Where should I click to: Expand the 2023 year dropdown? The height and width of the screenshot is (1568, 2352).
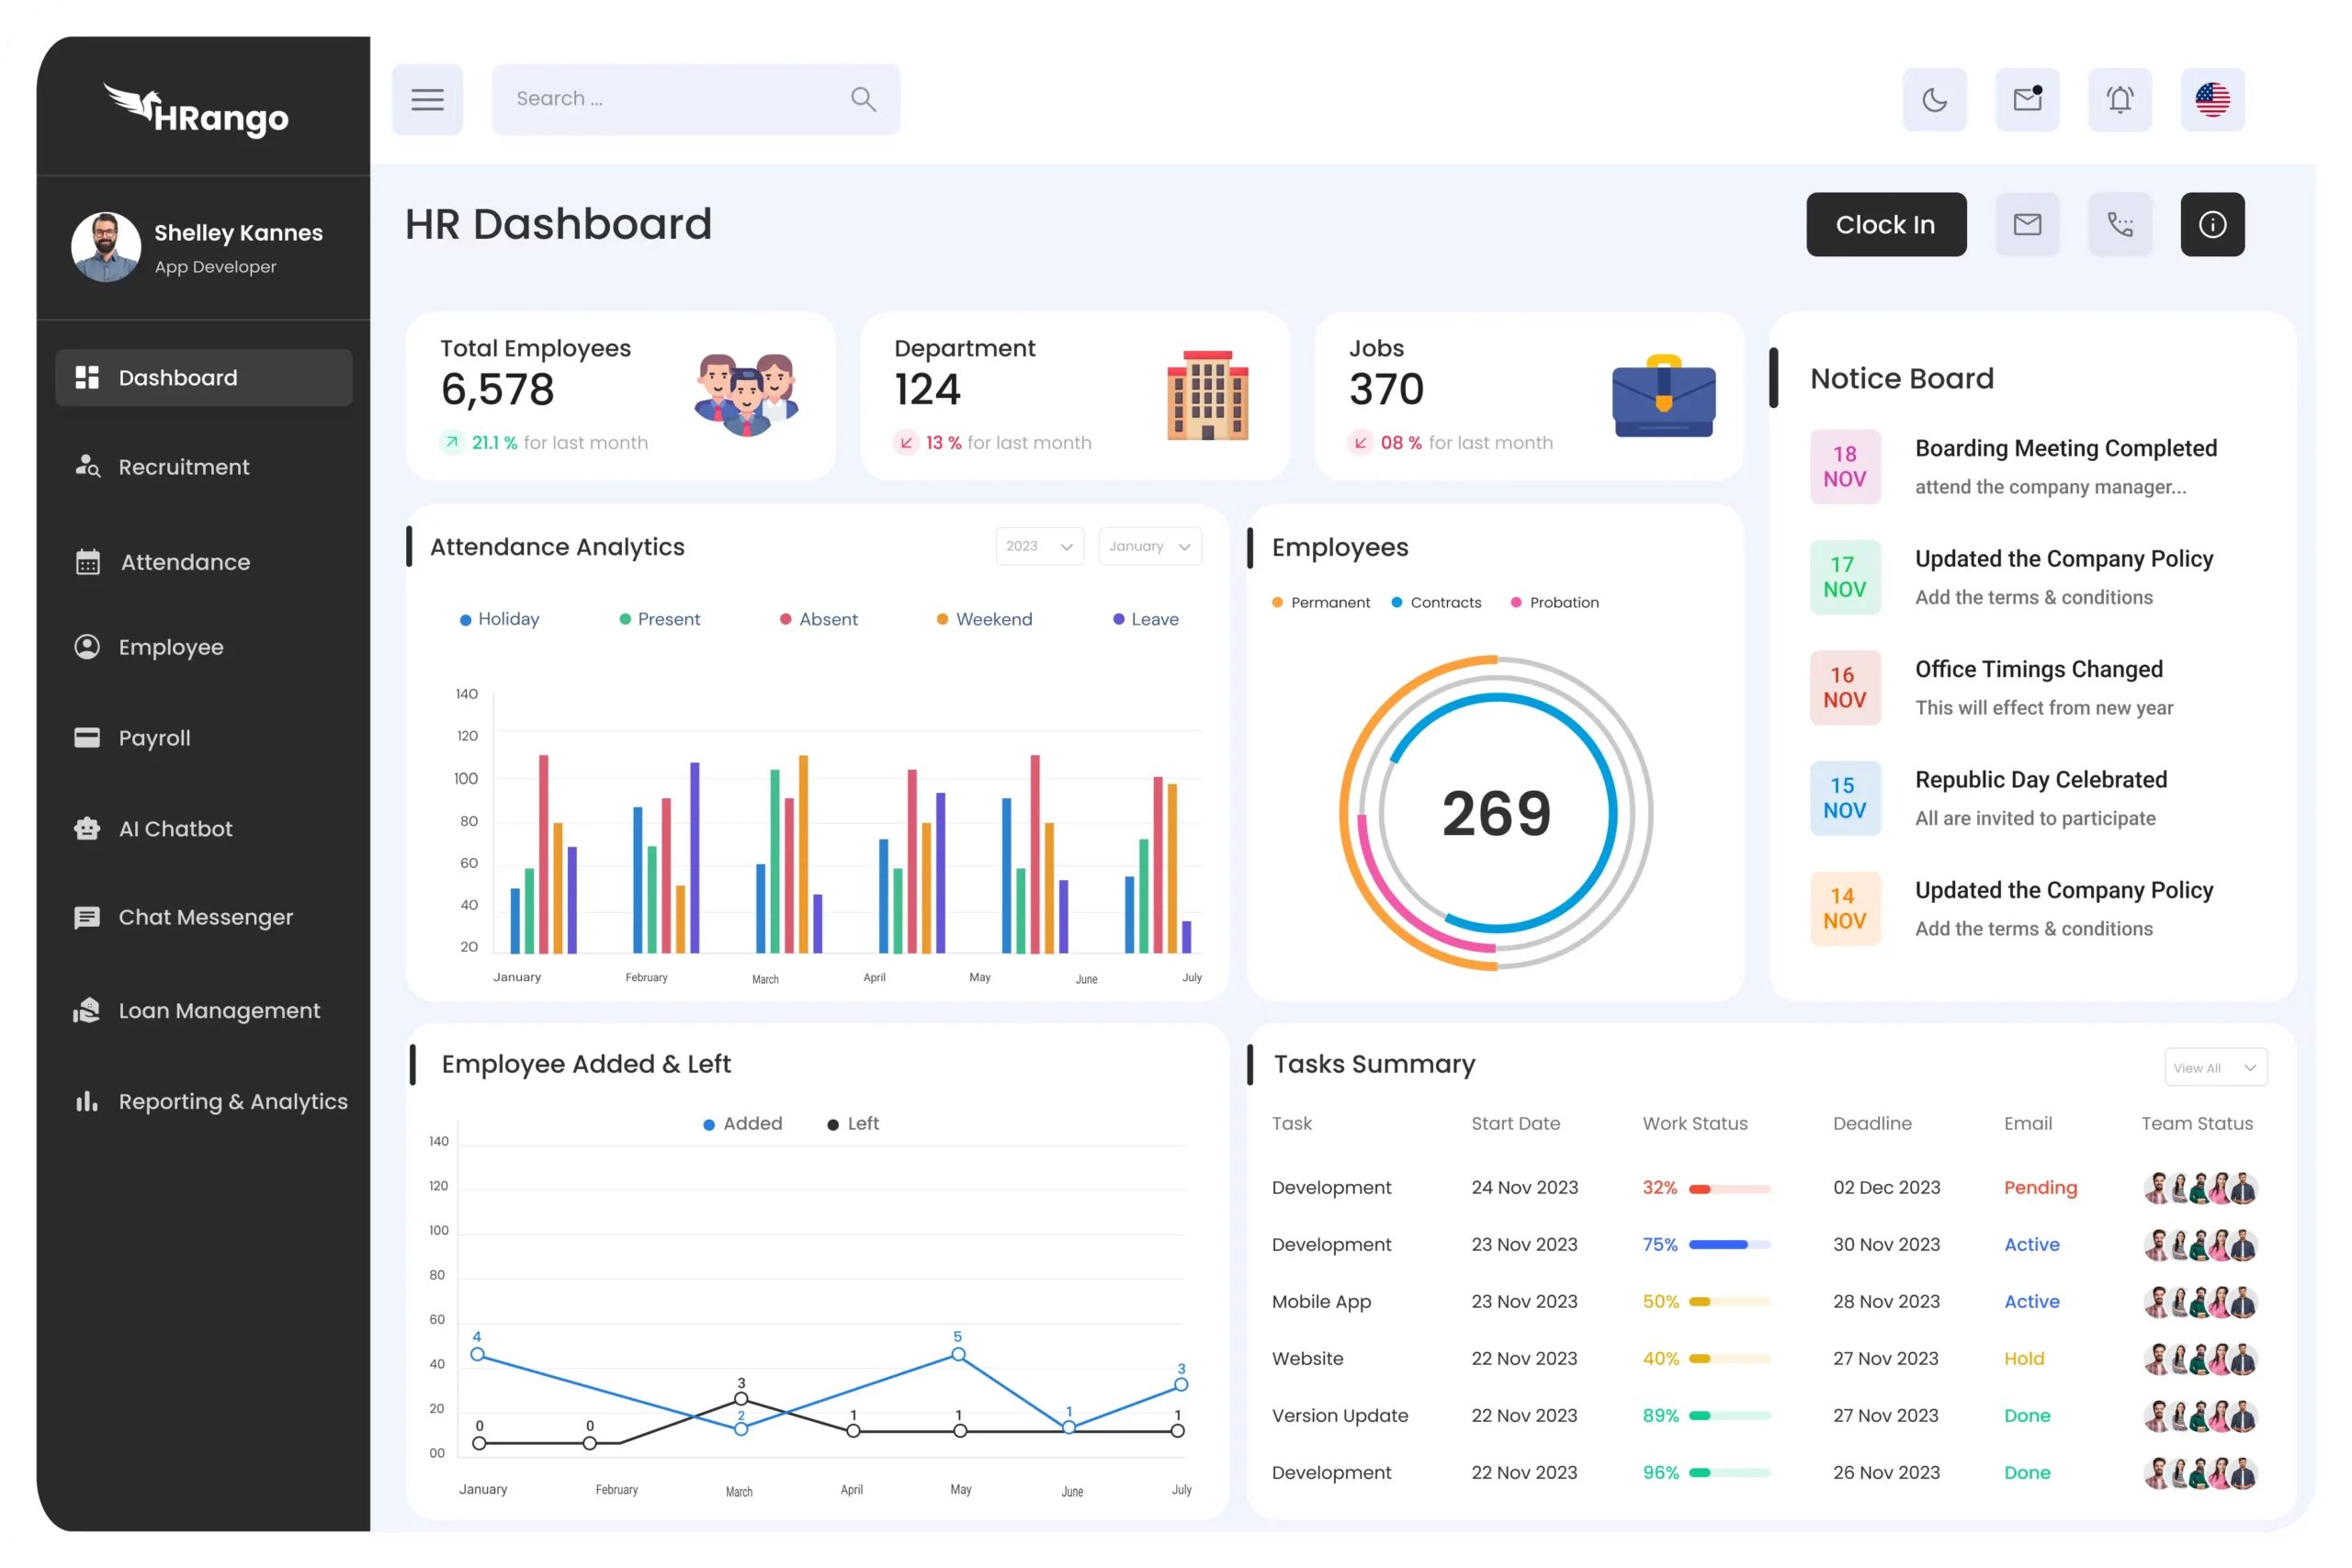click(1039, 547)
